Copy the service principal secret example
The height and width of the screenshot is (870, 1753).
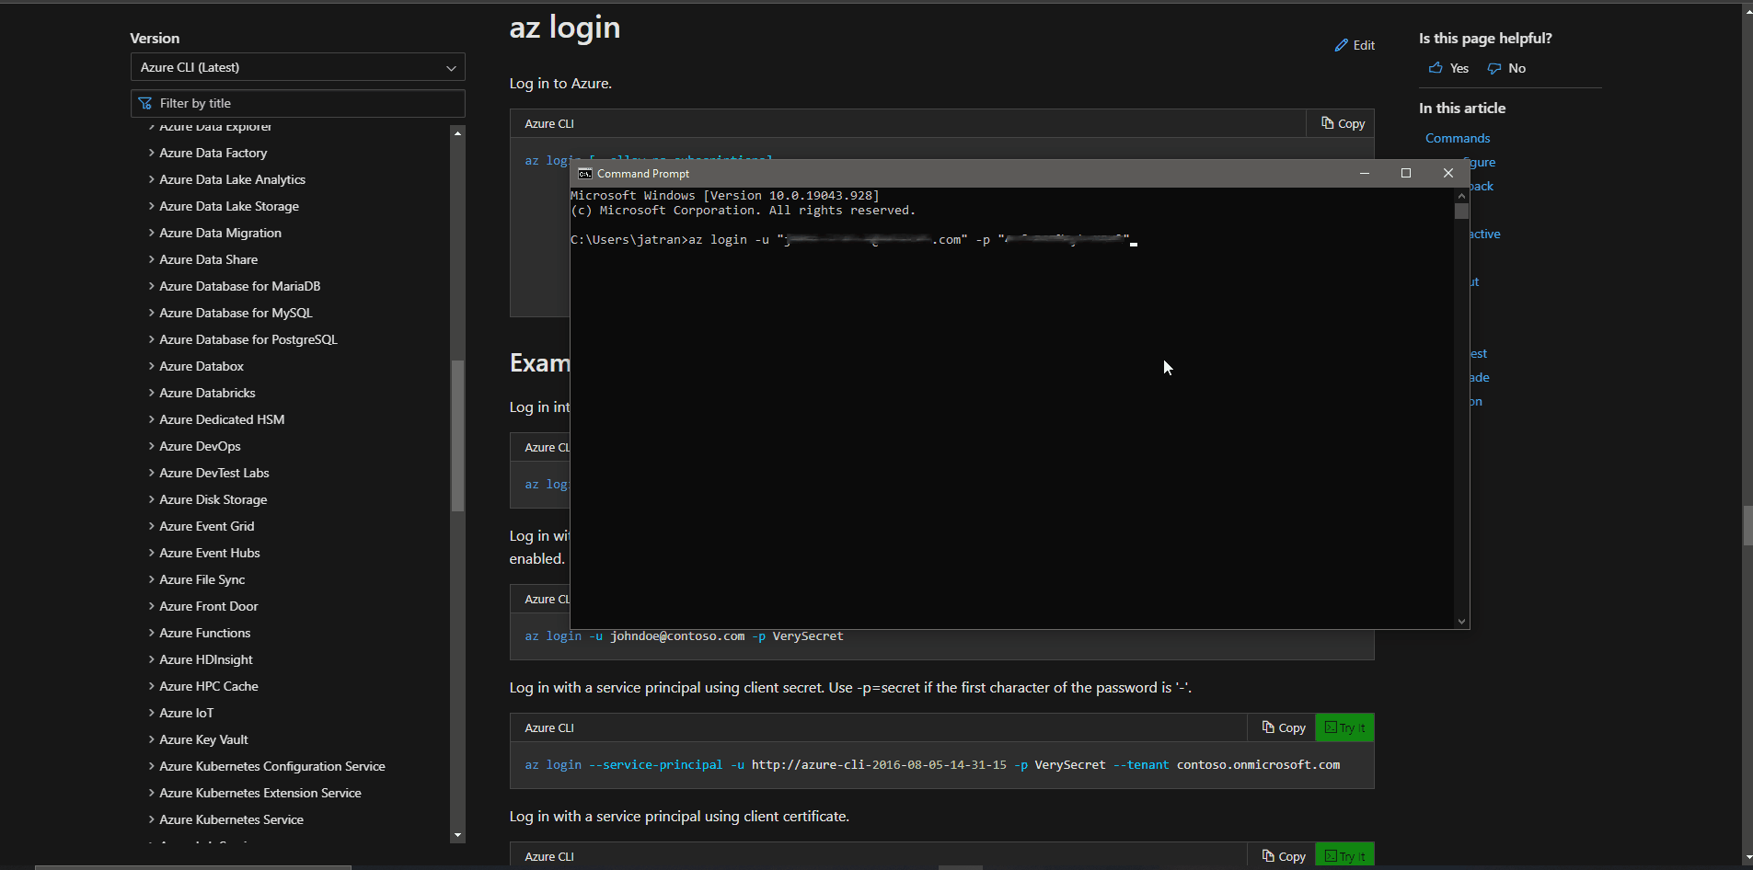point(1283,727)
